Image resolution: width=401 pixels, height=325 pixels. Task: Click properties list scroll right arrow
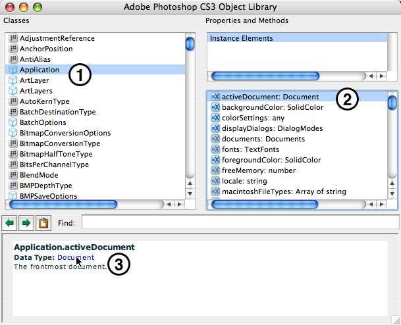pyautogui.click(x=381, y=204)
